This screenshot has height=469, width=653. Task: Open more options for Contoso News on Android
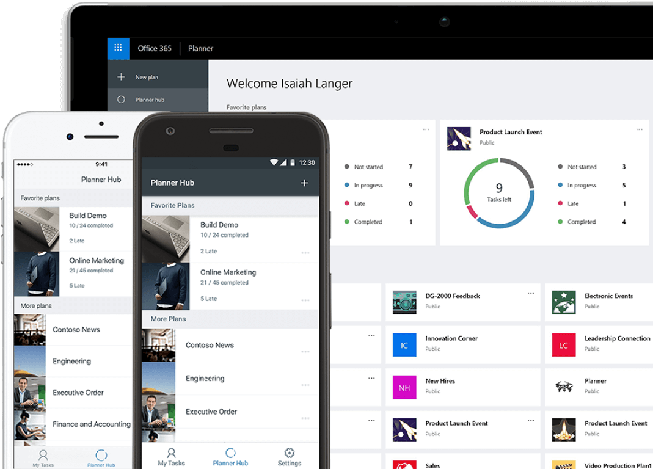click(x=305, y=352)
